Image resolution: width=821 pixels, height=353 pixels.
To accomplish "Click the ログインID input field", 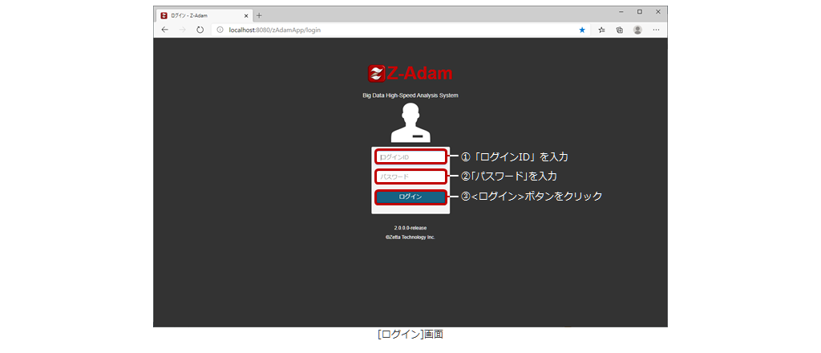I will (410, 156).
